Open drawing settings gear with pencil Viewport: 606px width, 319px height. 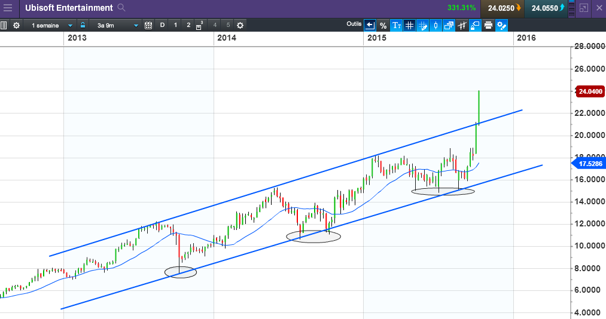502,26
